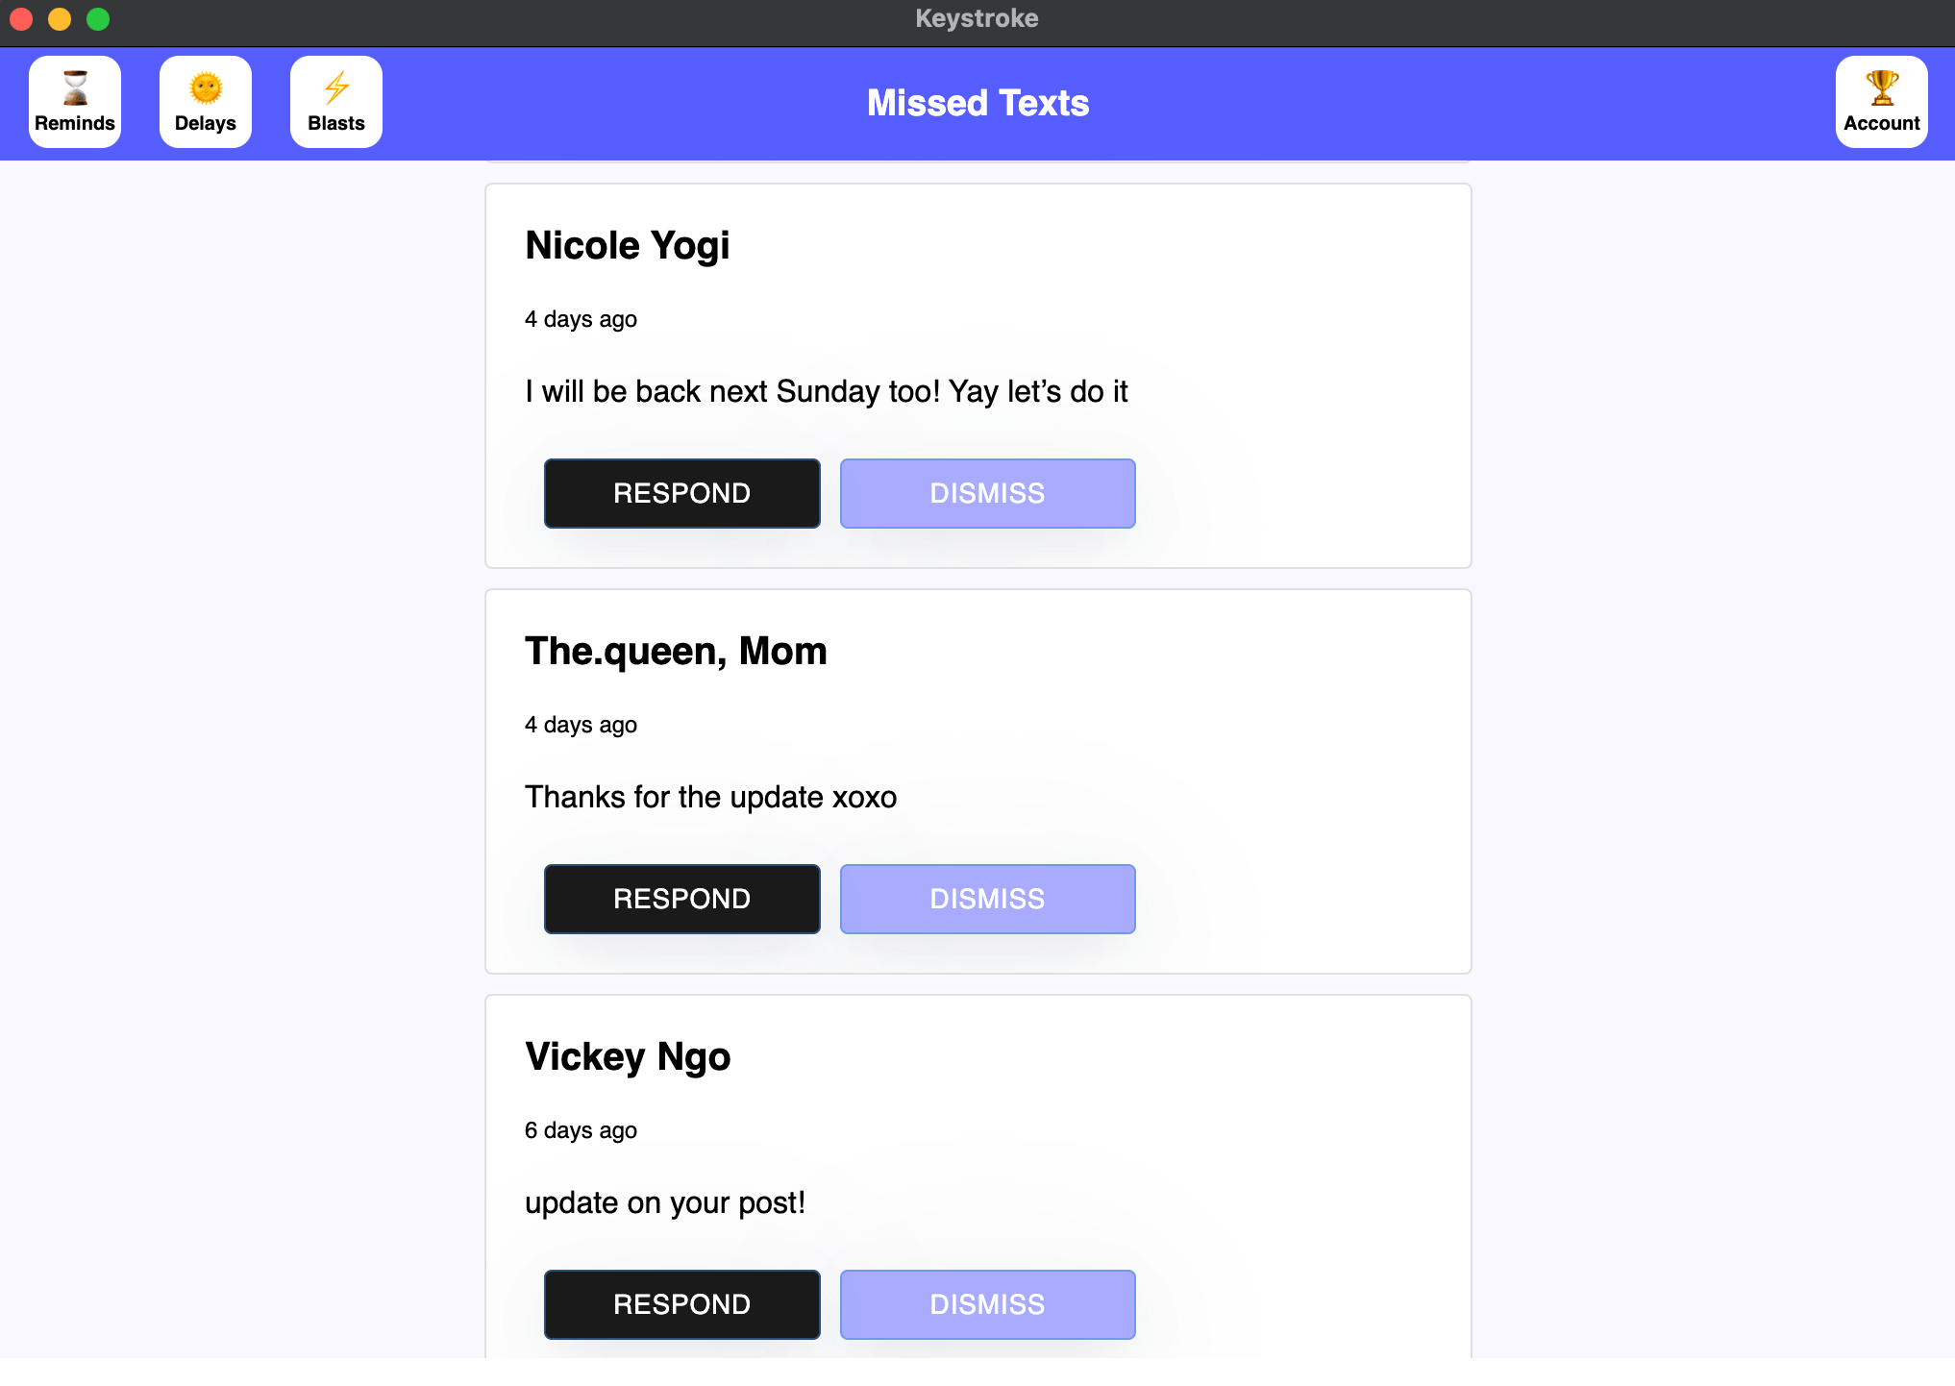Click message text 'Thanks for the update xoxo'

[710, 797]
